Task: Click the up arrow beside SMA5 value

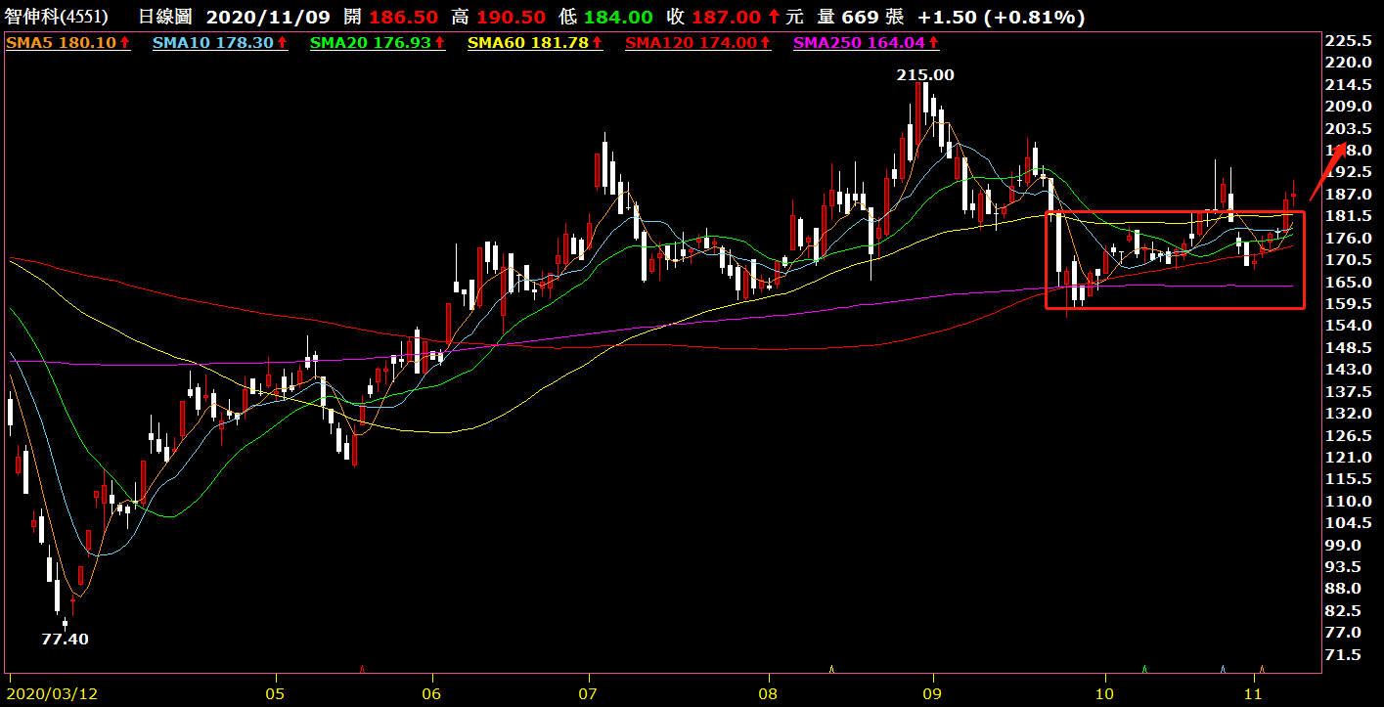Action: (125, 43)
